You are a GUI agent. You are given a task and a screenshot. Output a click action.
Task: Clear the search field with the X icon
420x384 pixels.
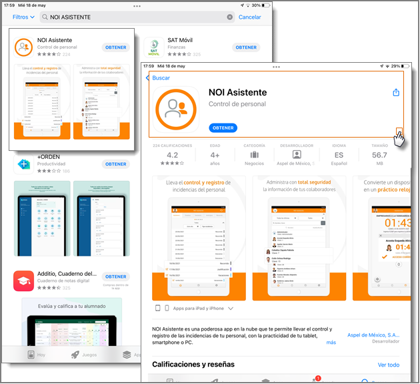(230, 17)
